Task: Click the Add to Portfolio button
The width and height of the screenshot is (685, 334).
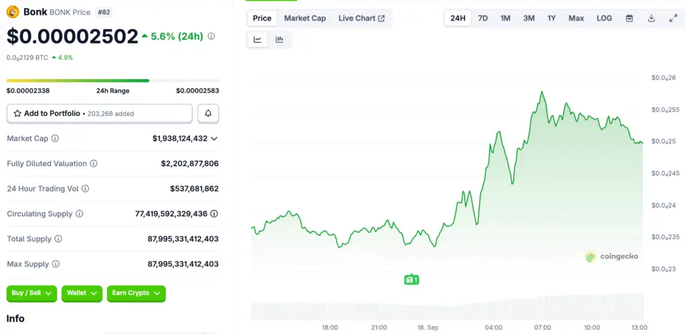Action: pyautogui.click(x=100, y=114)
